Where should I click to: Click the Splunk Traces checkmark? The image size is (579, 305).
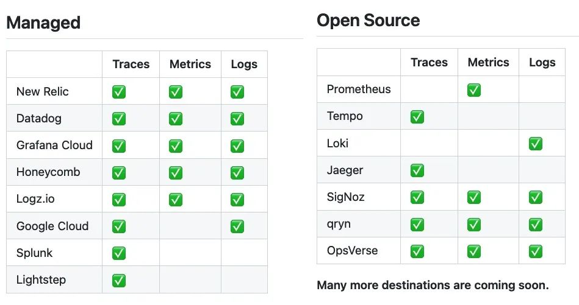119,253
